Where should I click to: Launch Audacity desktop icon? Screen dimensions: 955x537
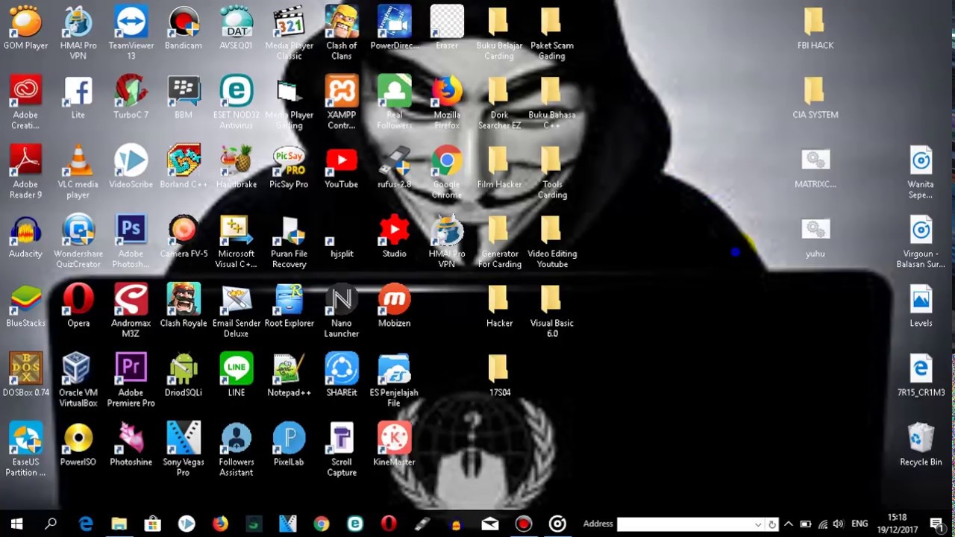tap(25, 236)
